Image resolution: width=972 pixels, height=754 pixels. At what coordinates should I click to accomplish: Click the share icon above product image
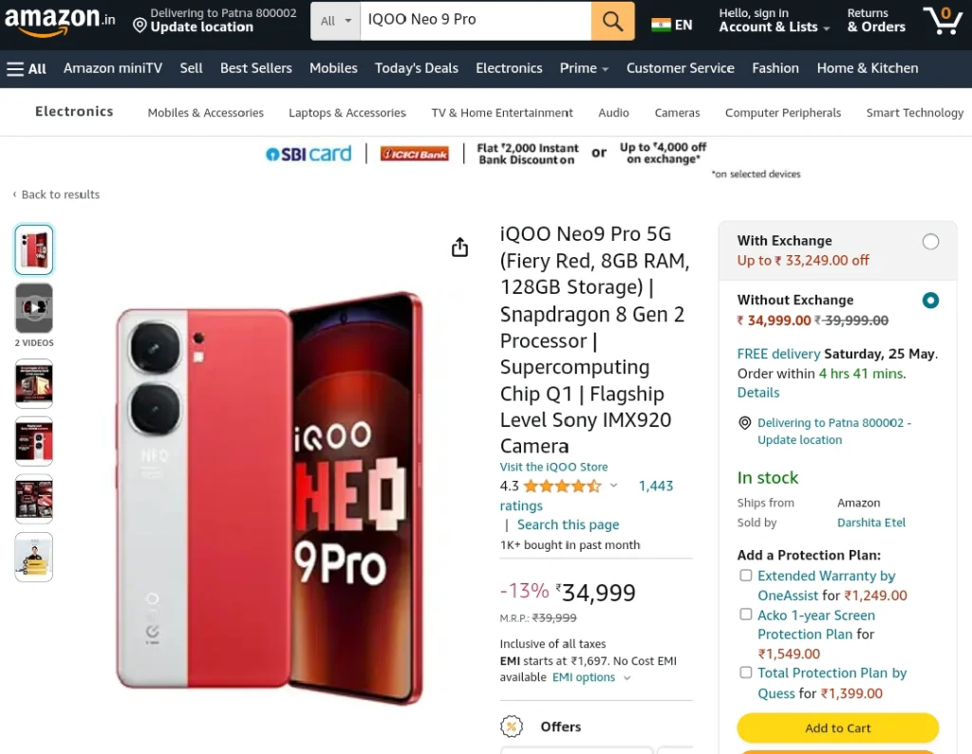coord(459,248)
